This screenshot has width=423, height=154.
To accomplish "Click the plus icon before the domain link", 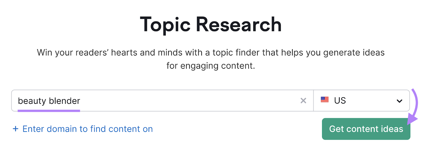I will [16, 129].
